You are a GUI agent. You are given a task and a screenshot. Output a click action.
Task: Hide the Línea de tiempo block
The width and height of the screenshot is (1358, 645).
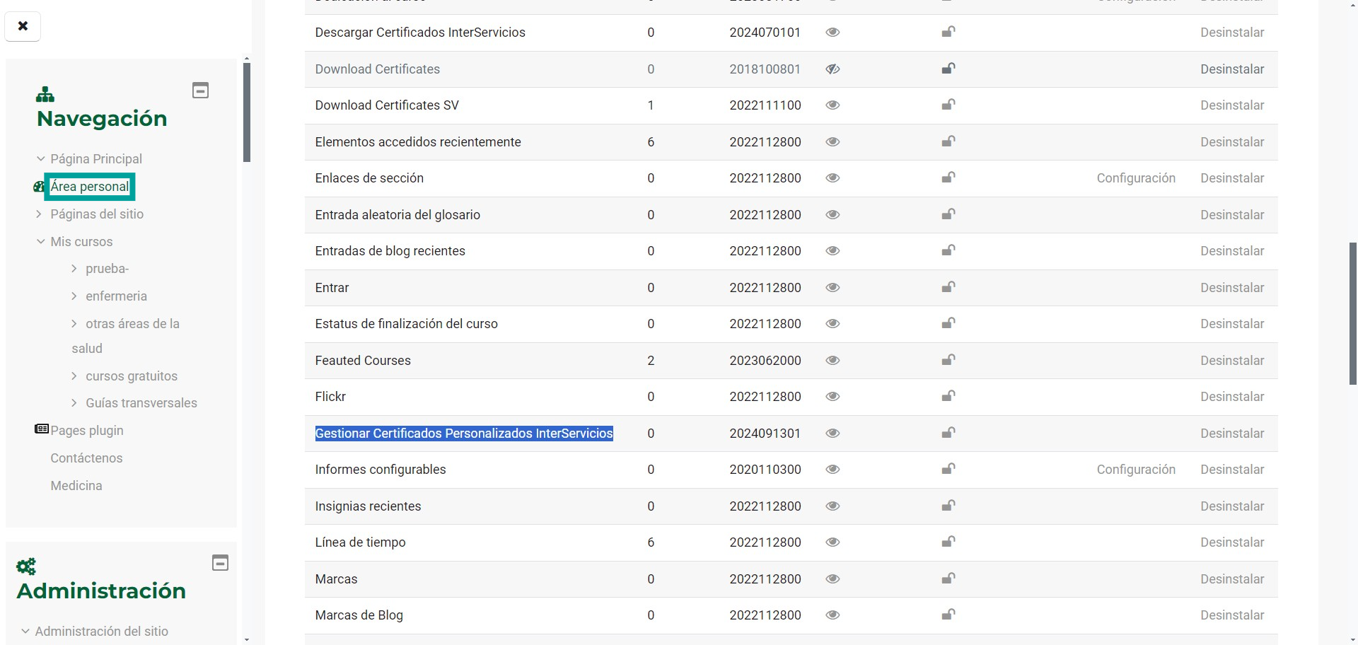832,542
